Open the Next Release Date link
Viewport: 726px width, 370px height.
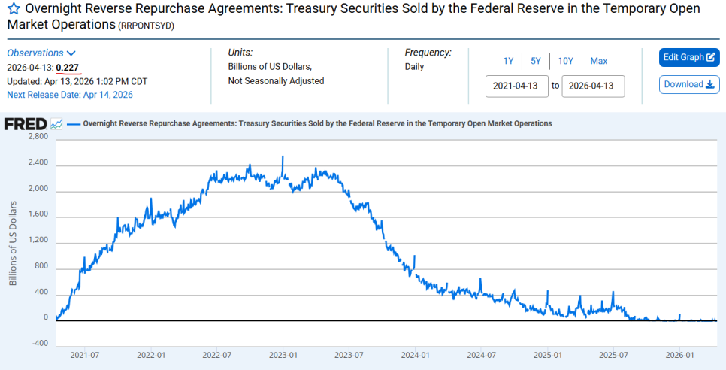pos(70,95)
